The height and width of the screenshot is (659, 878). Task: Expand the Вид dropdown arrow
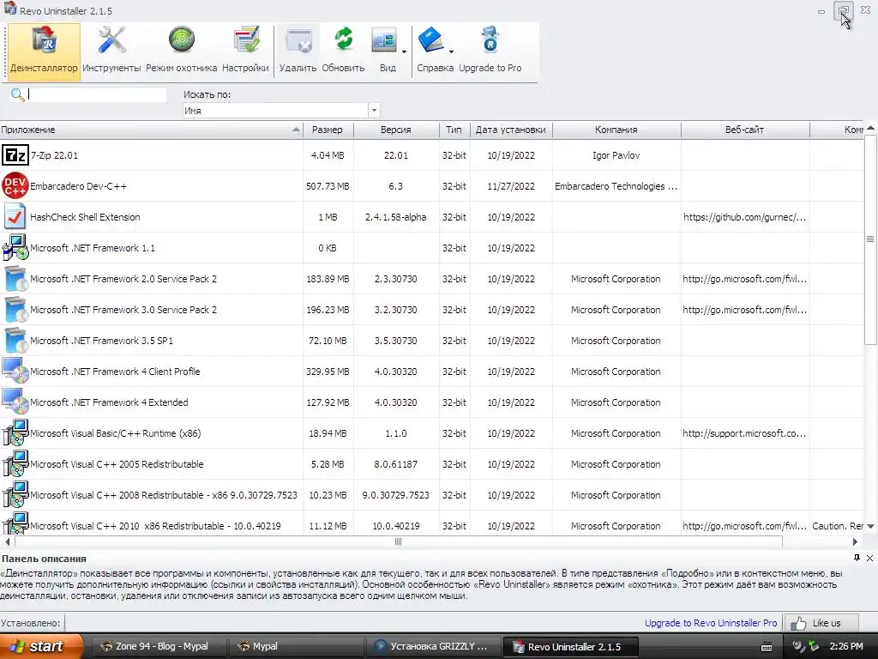tap(404, 52)
